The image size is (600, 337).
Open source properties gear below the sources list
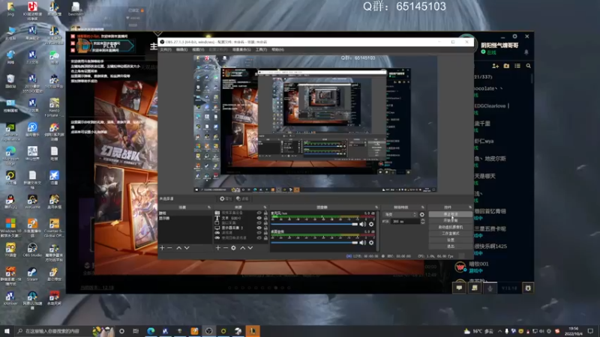[x=233, y=248]
